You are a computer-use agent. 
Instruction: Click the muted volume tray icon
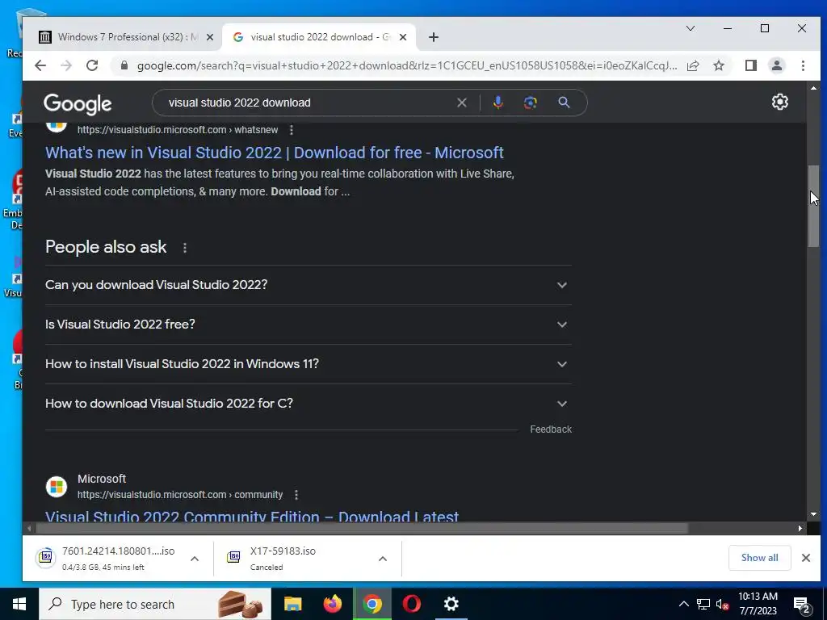coord(722,604)
